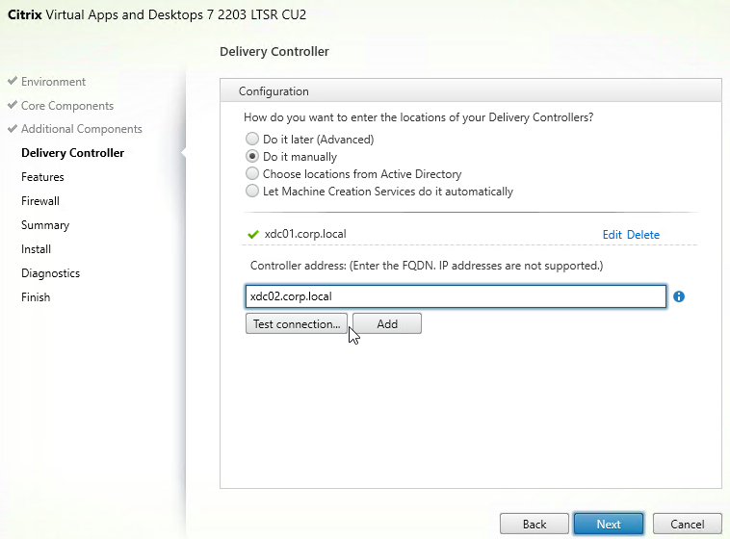Add the xdc02.corp.local controller
This screenshot has height=539, width=730.
[387, 323]
